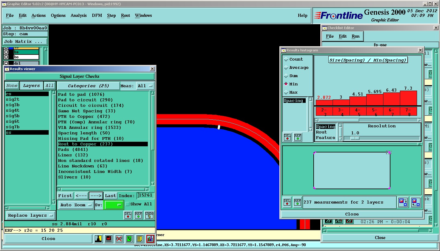Click REF icon below histogram spacing list
This screenshot has width=440, height=251.
pos(297,137)
